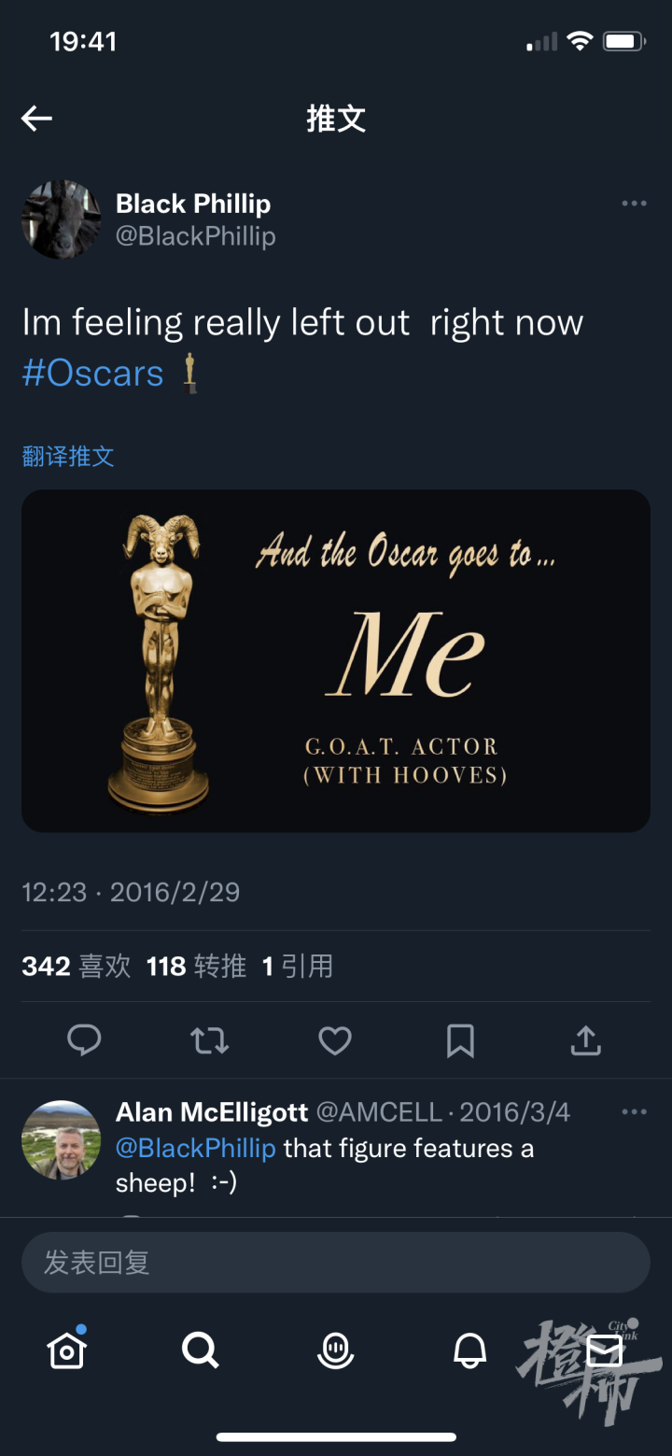Tap the #Oscars hashtag

point(93,374)
